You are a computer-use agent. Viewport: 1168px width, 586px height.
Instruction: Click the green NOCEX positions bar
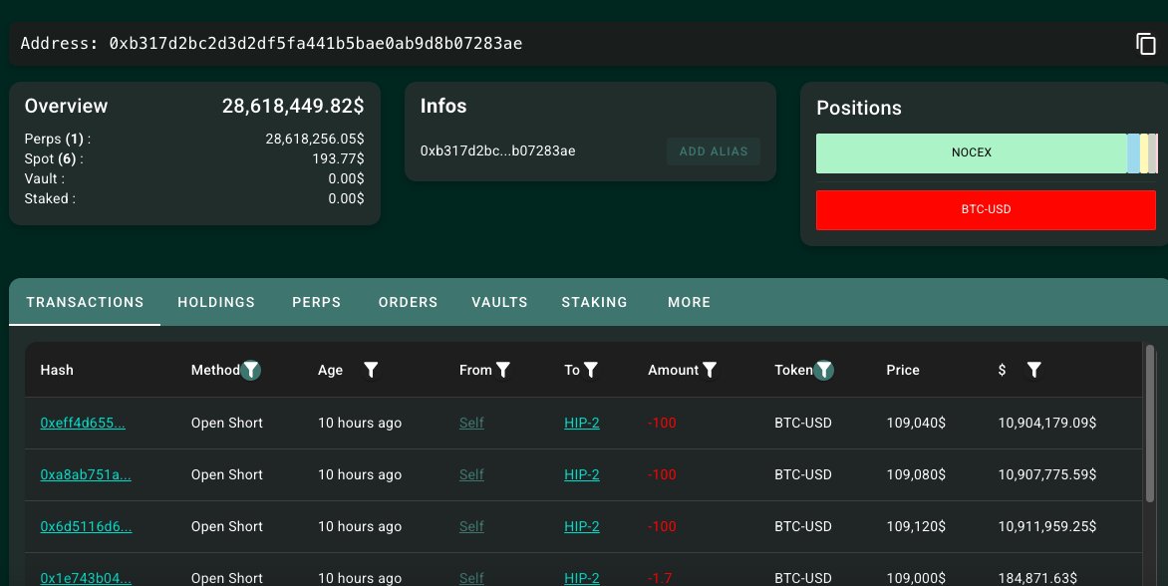coord(972,152)
